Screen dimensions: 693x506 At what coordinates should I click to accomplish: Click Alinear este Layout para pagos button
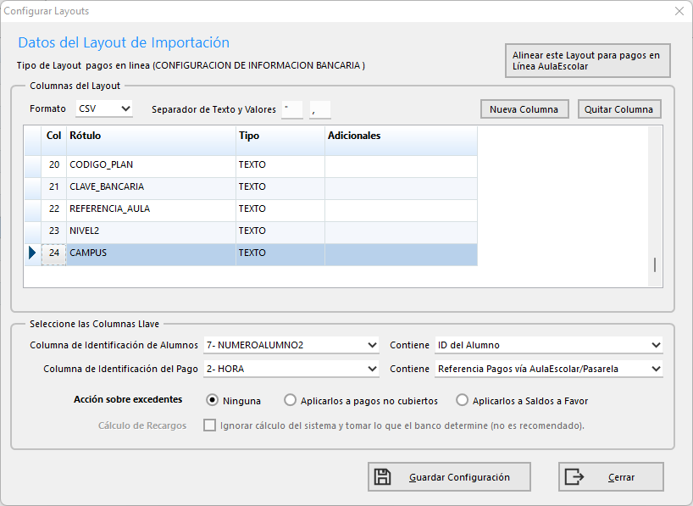(x=587, y=61)
